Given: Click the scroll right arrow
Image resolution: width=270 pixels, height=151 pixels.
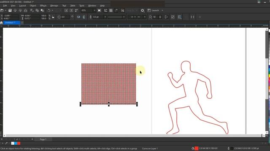Looking at the screenshot, I should tap(264, 135).
